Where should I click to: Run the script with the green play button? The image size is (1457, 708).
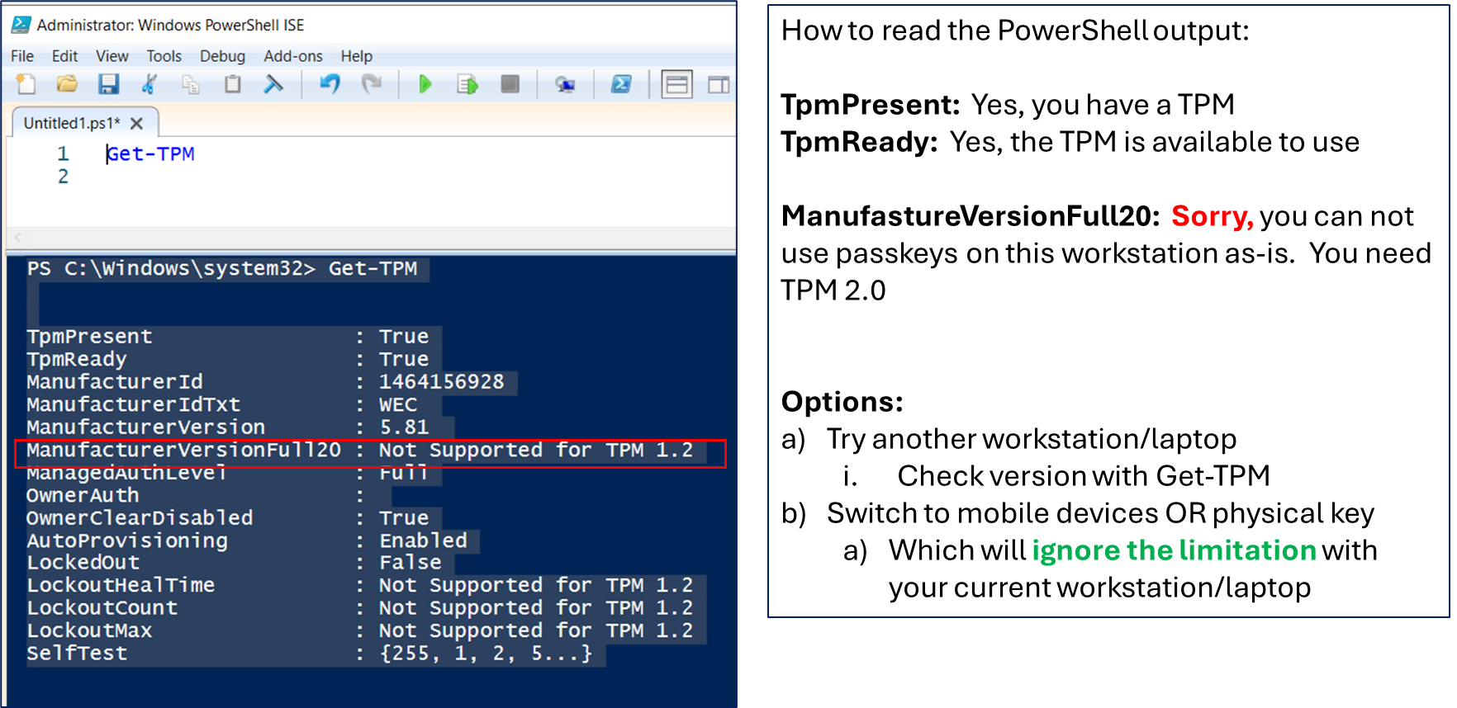tap(425, 84)
